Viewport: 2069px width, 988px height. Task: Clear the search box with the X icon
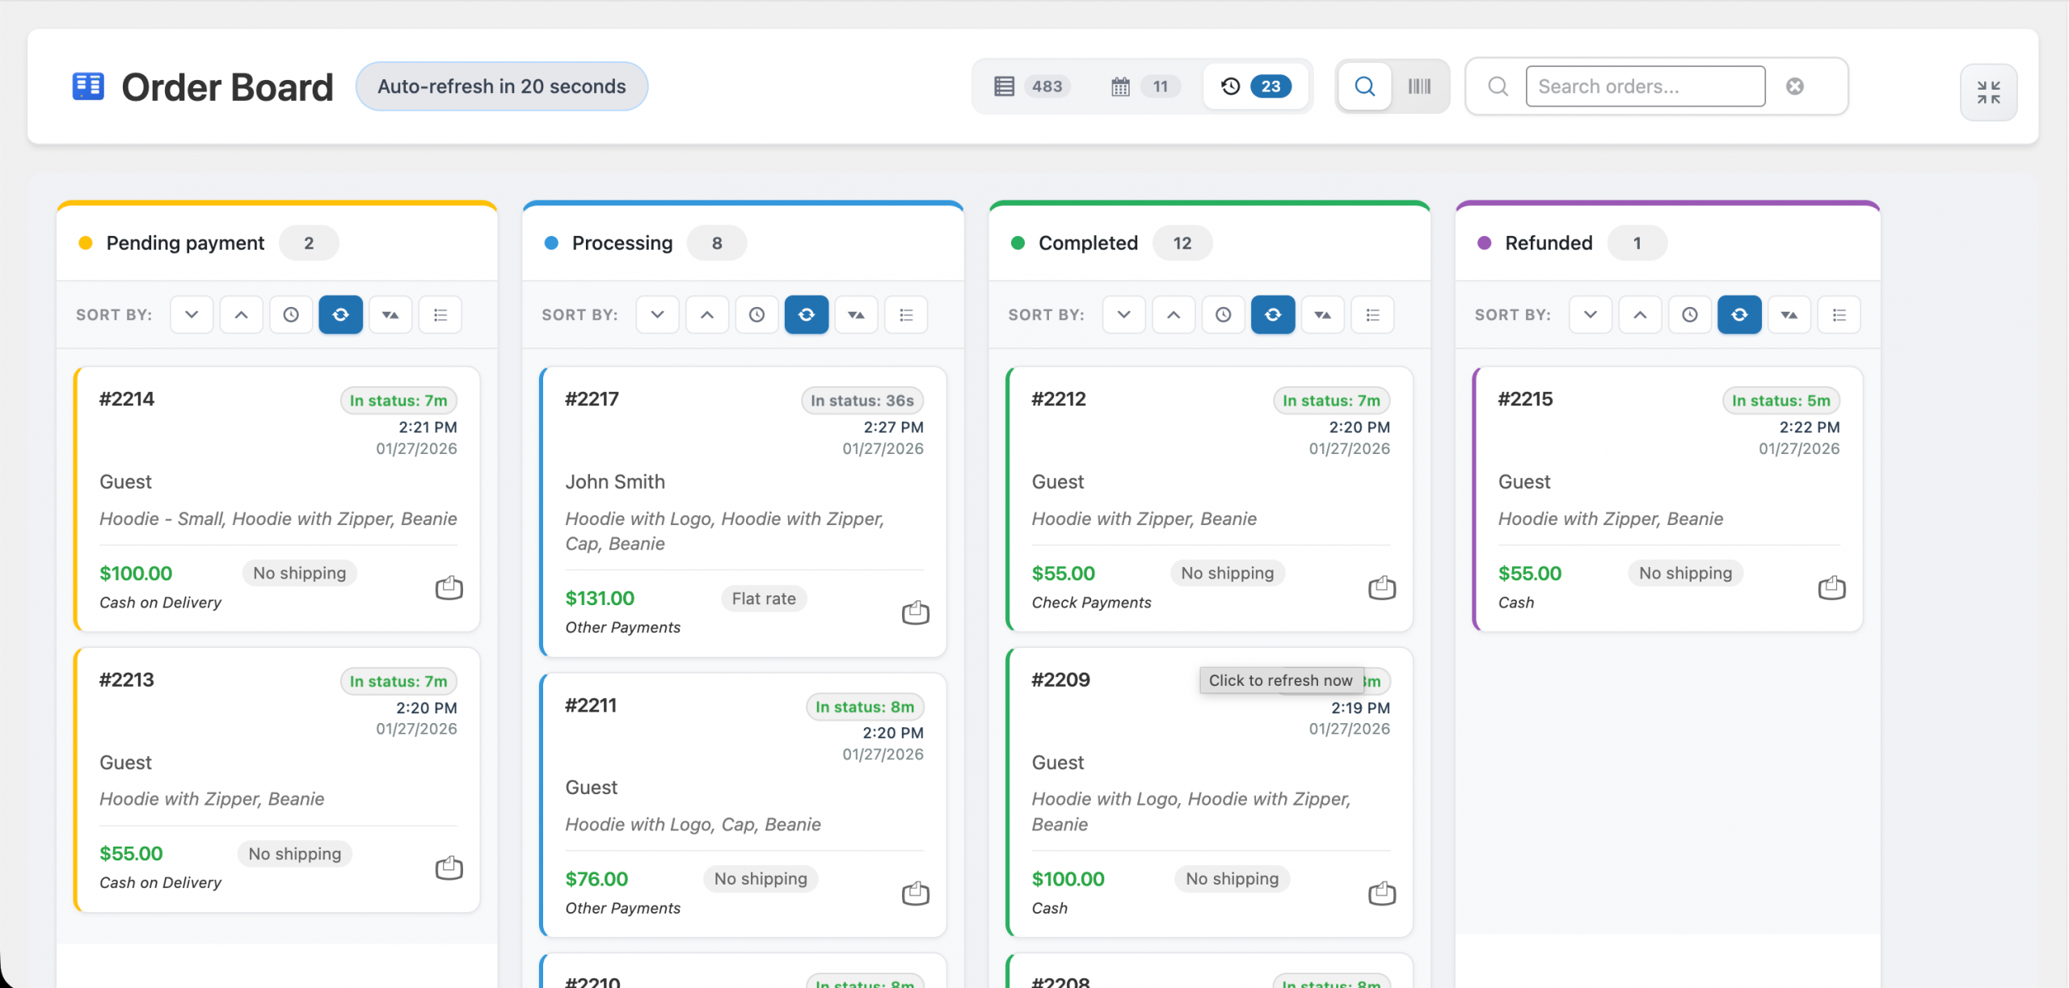click(1794, 86)
